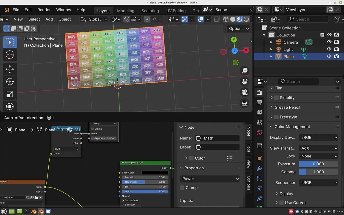Screen dimensions: 344x215
Task: Click the Zoom viewport magnifier icon
Action: click(x=244, y=71)
